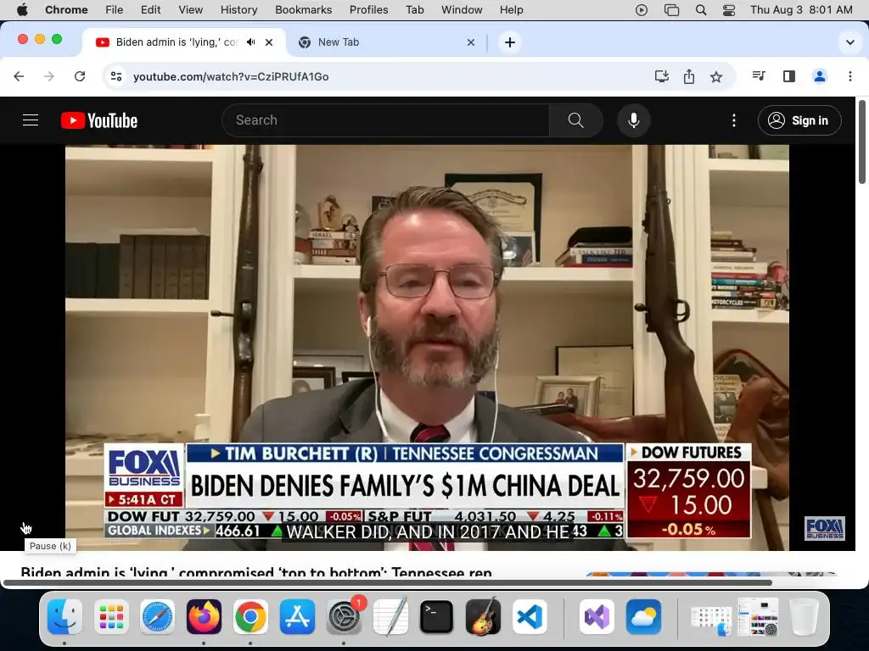The width and height of the screenshot is (869, 651).
Task: Toggle the Chrome side panel
Action: point(789,76)
